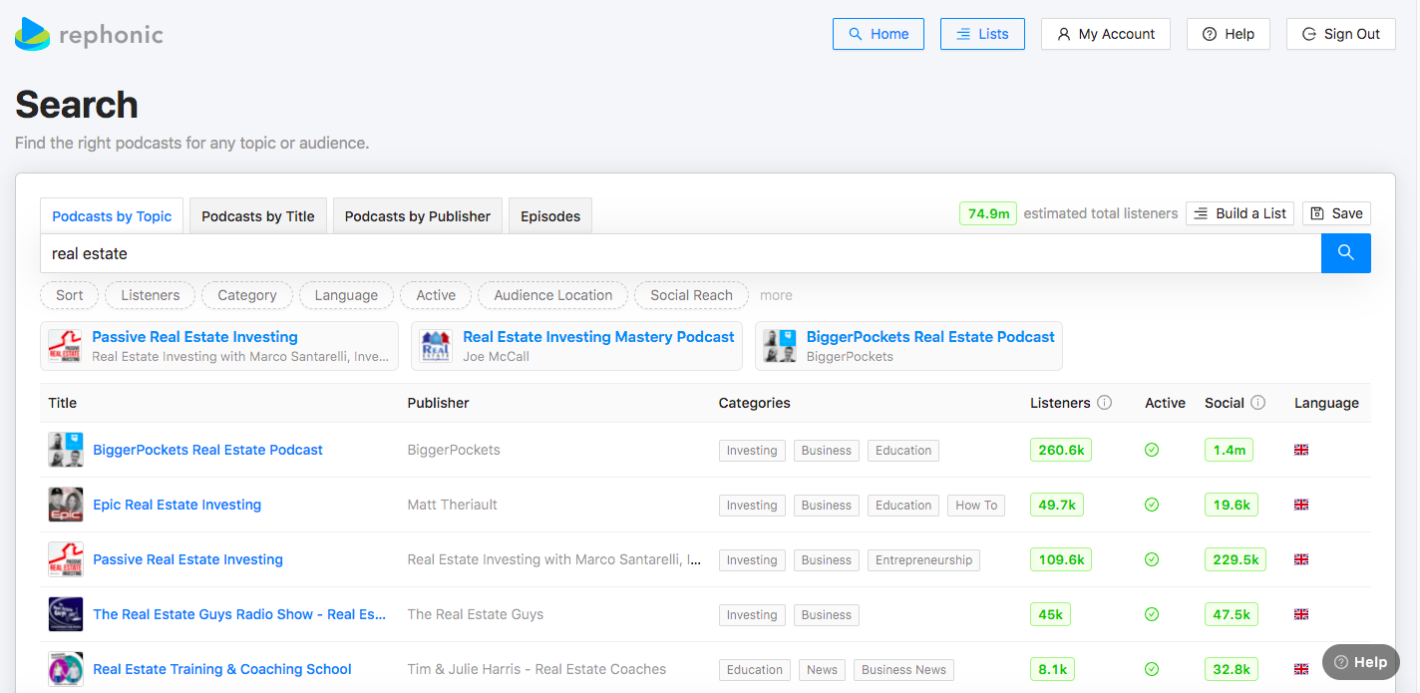This screenshot has height=693, width=1420.
Task: Click the UK flag in BiggerPockets row
Action: coord(1300,450)
